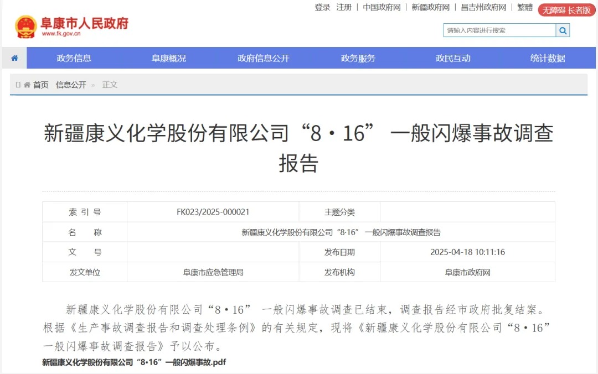Screen dimensions: 598x374
Task: Open the 统计数据 navigation item
Action: (548, 58)
